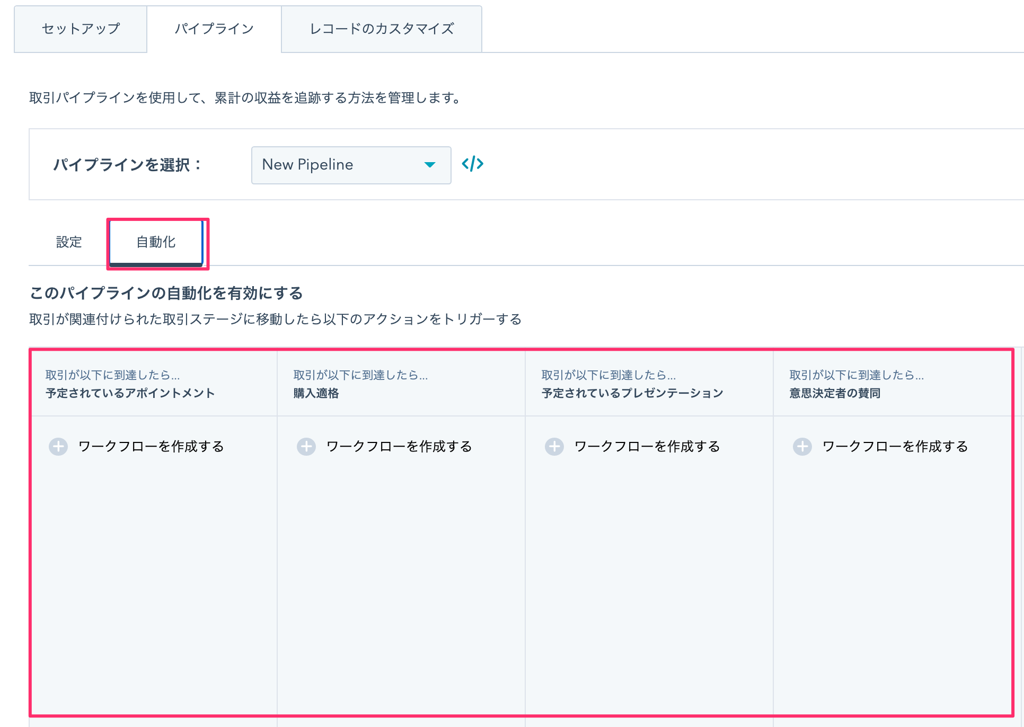This screenshot has width=1024, height=727.
Task: Create workflow for 購入適格 stage
Action: click(399, 446)
